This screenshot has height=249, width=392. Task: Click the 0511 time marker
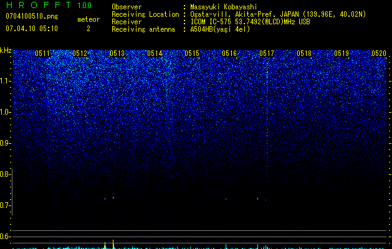pos(42,54)
